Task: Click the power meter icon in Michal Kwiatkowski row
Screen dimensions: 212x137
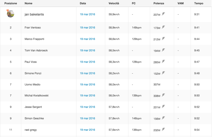Action: (163, 95)
